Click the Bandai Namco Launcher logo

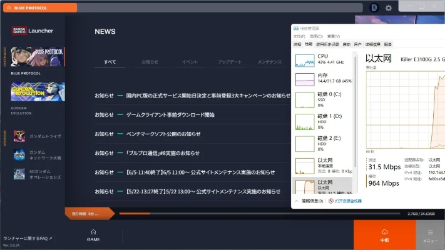tap(33, 31)
